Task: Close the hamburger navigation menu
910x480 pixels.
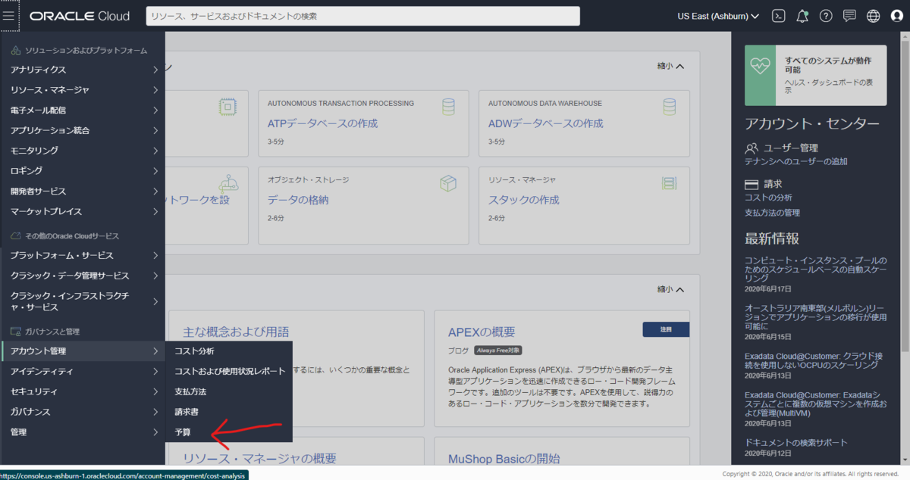Action: point(9,16)
